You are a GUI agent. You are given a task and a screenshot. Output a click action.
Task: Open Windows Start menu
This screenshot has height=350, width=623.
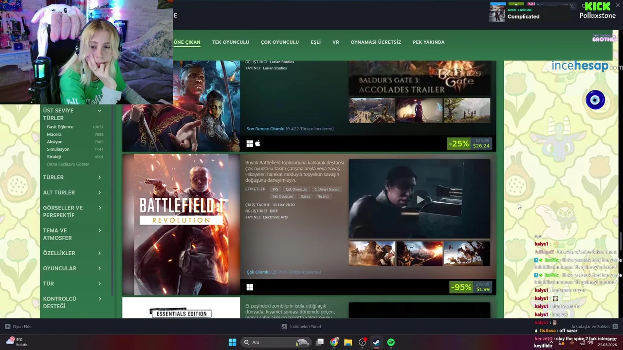[x=232, y=342]
